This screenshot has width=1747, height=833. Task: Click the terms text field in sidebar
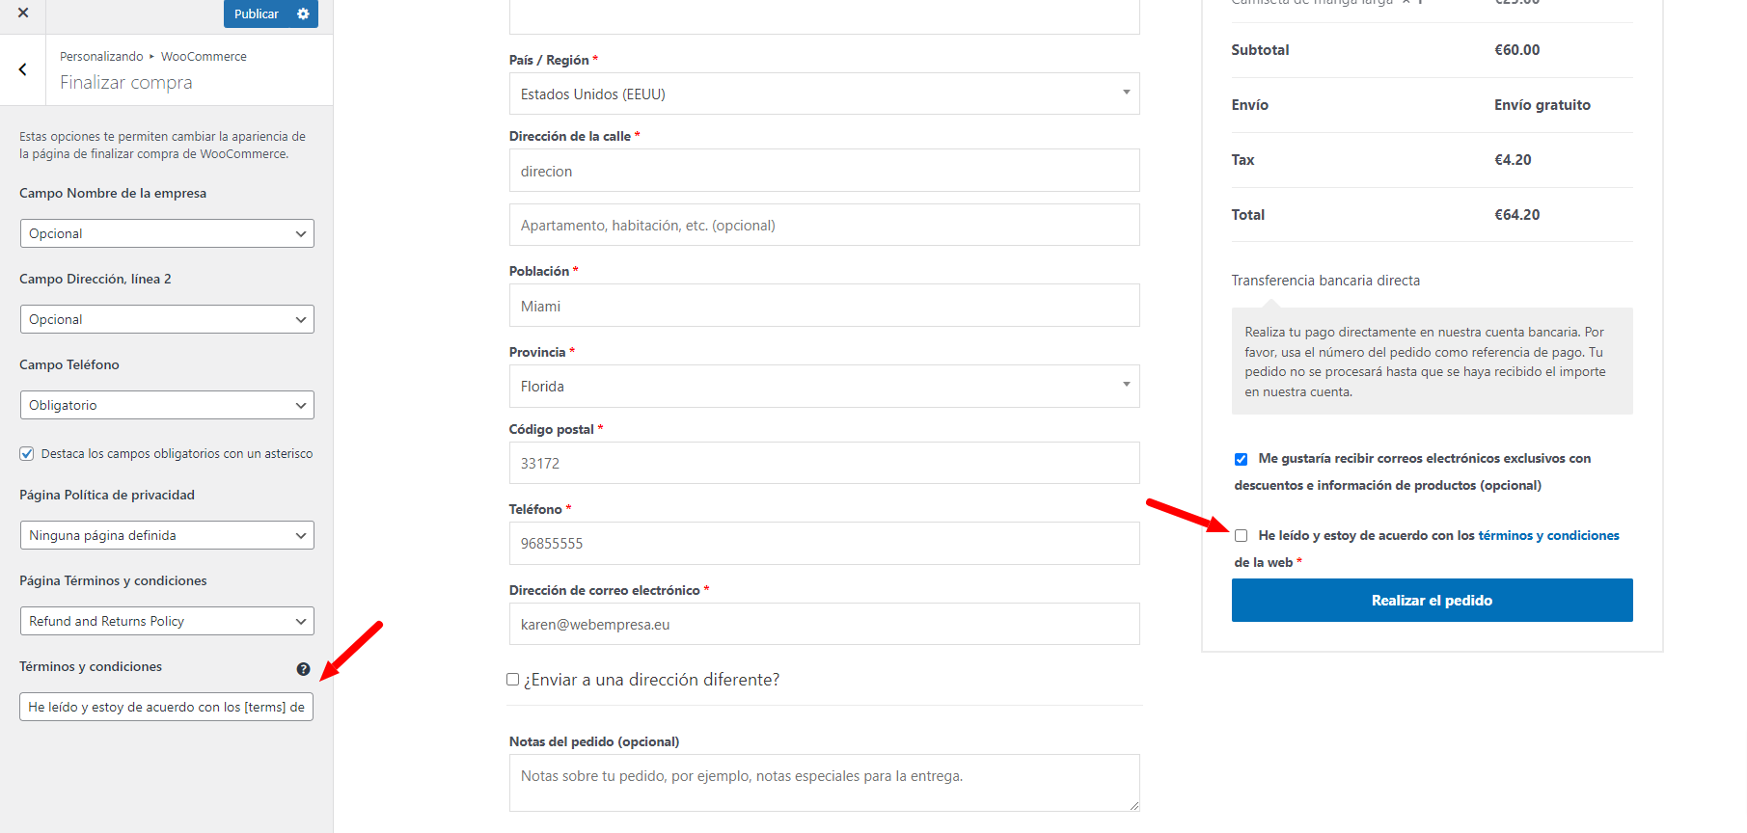[x=166, y=707]
